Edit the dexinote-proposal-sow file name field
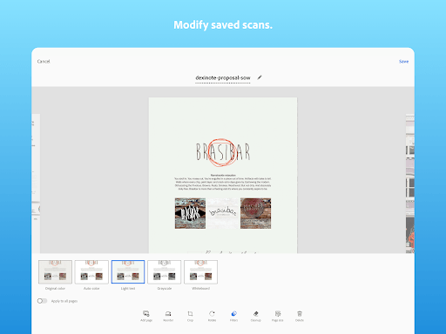 223,78
